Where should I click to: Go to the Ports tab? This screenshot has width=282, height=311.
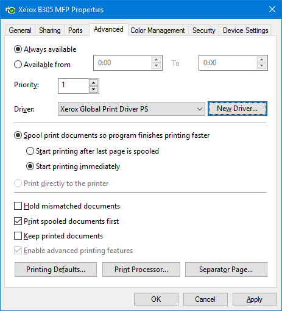tap(76, 30)
